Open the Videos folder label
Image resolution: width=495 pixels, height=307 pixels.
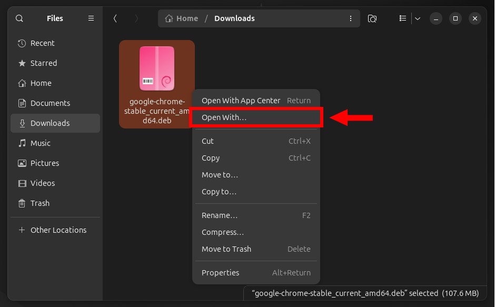(43, 183)
